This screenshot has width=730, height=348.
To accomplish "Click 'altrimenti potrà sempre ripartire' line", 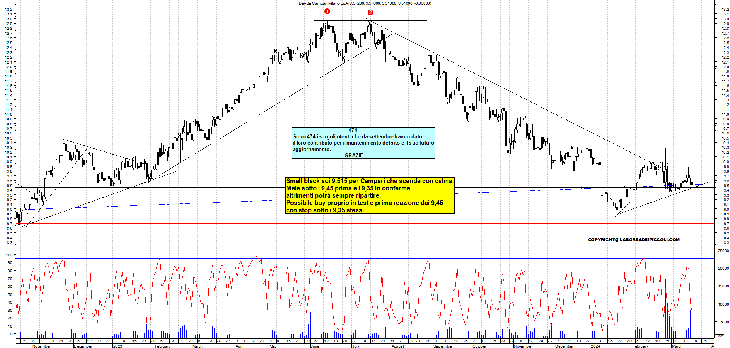I will pyautogui.click(x=333, y=195).
